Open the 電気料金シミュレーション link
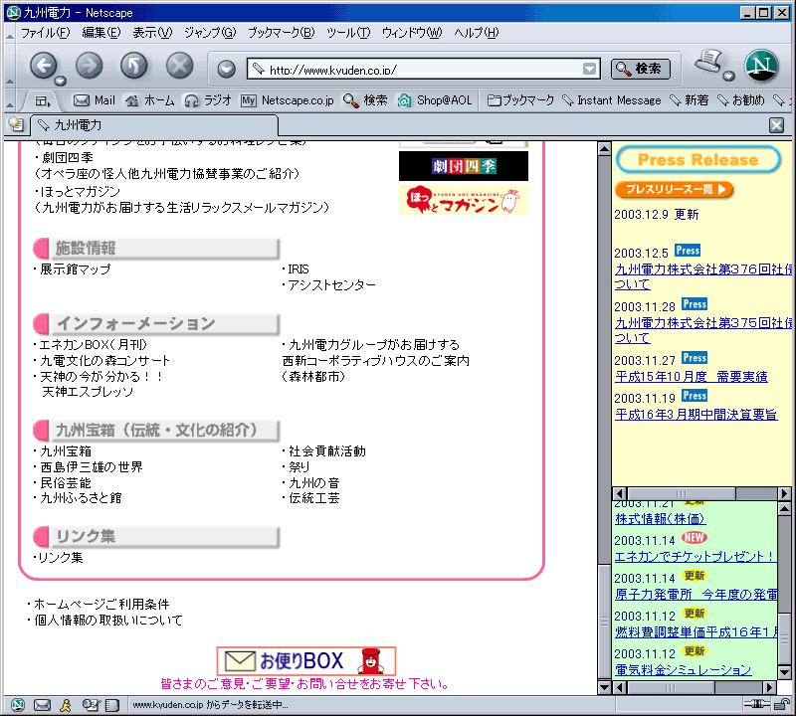 (x=683, y=670)
